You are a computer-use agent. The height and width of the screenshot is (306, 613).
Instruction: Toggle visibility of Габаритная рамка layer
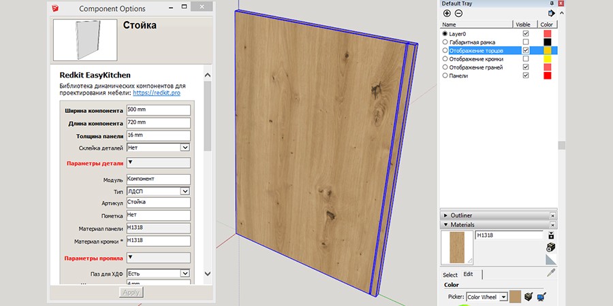(x=525, y=41)
